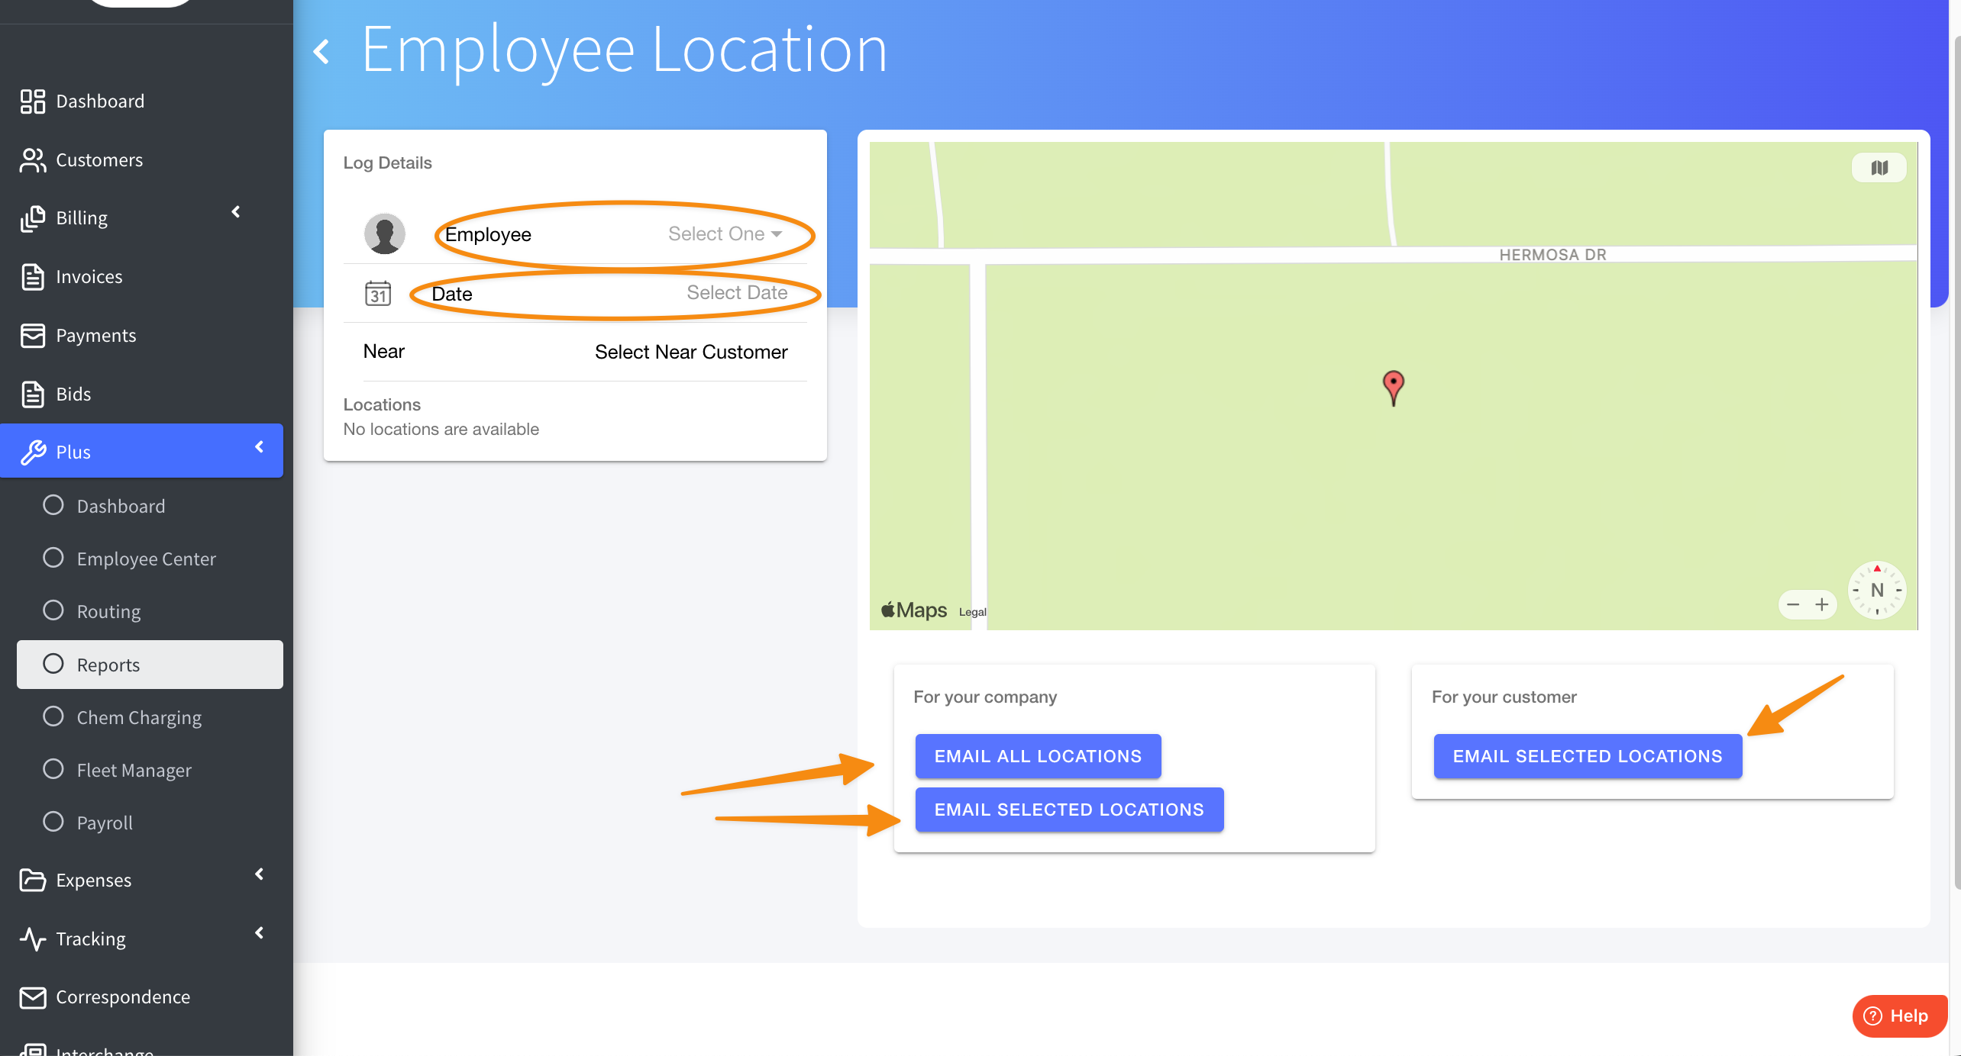Click the compass control on the map
This screenshot has height=1056, width=1961.
click(1877, 590)
